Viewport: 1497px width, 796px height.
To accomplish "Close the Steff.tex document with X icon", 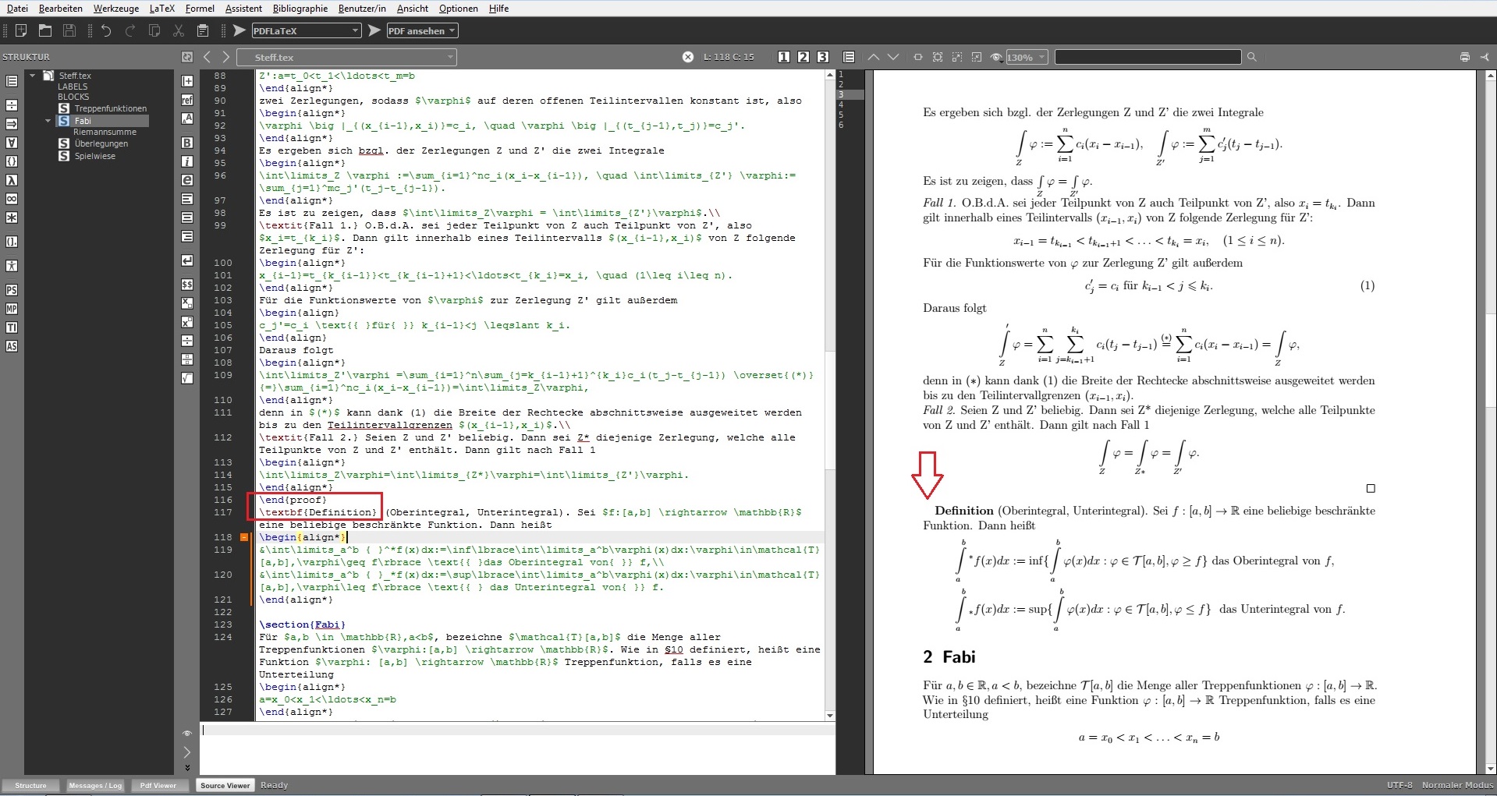I will point(688,57).
